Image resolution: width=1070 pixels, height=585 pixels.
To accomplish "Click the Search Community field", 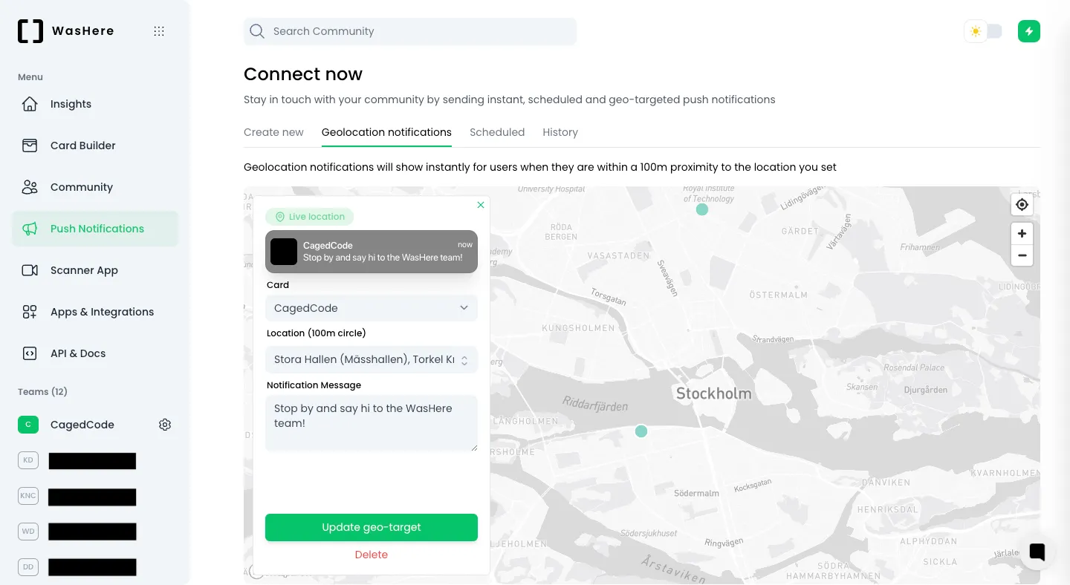I will pyautogui.click(x=410, y=31).
